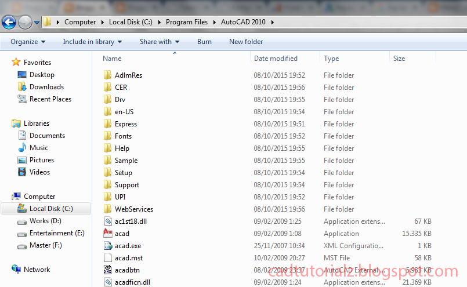The image size is (467, 287).
Task: Click the MST File type cell
Action: [x=337, y=258]
